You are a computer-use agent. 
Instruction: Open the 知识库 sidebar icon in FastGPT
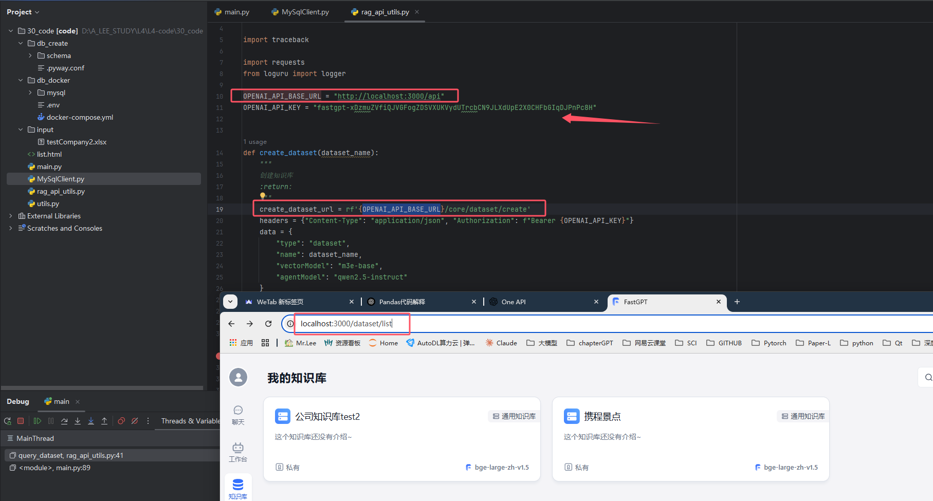238,488
